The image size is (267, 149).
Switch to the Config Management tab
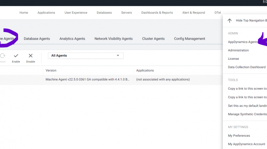tap(189, 39)
